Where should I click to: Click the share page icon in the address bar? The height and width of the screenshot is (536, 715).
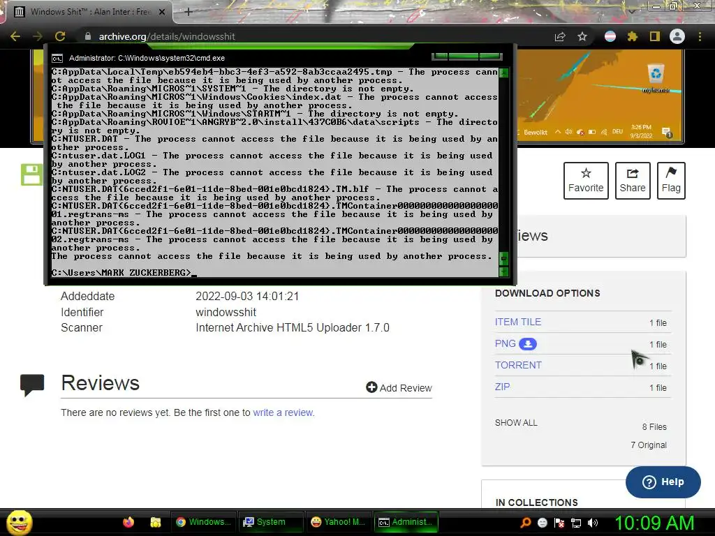[x=560, y=36]
